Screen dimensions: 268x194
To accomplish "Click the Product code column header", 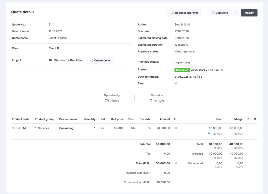I will click(20, 119).
